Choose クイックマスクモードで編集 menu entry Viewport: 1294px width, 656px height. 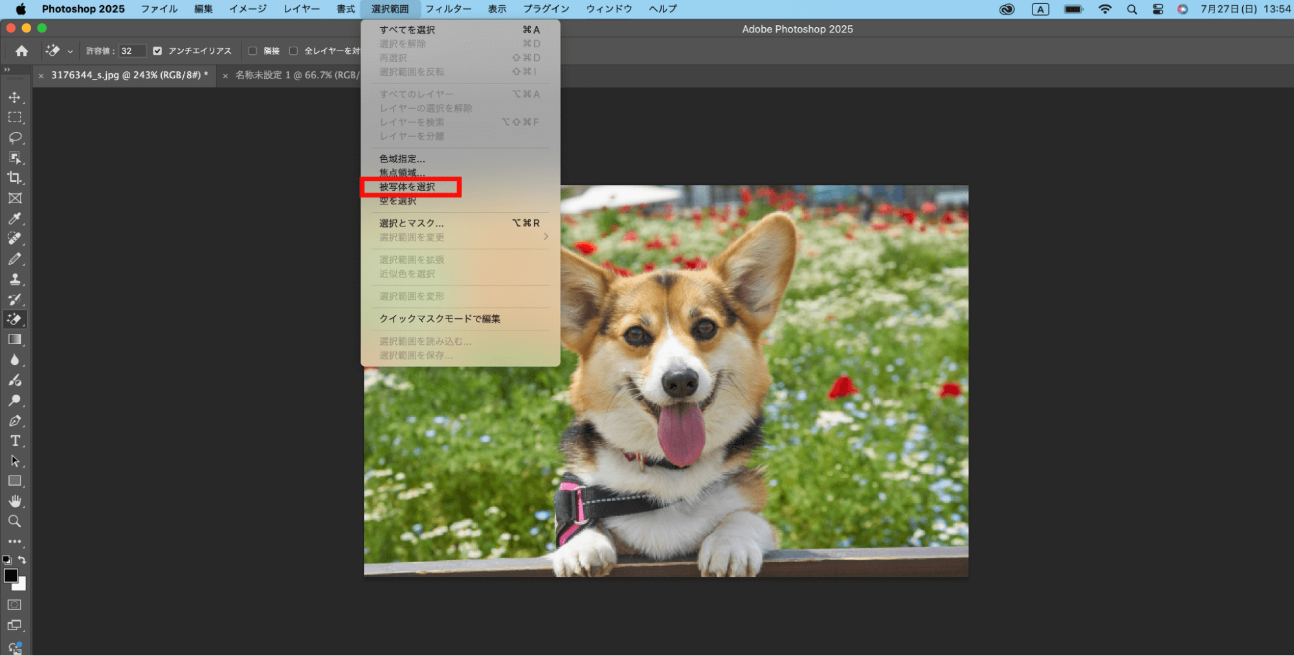[x=460, y=318]
